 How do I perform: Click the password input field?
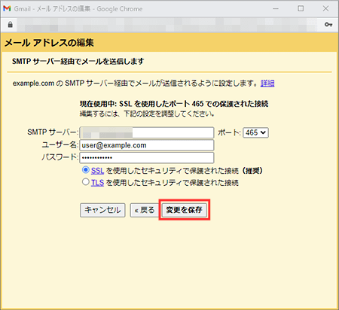click(x=147, y=158)
